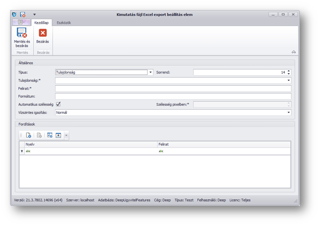Expand the Tulajdonság combo box
The image size is (320, 226).
click(x=289, y=80)
